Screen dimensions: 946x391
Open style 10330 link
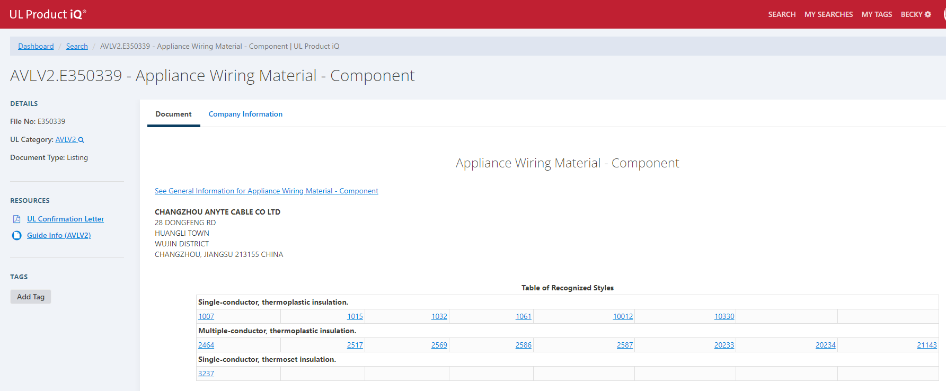click(x=724, y=316)
